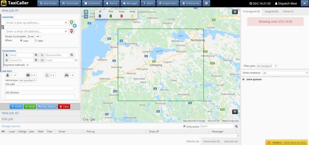The image size is (309, 145).
Task: Select 'later' for pickup time
Action: tap(36, 41)
